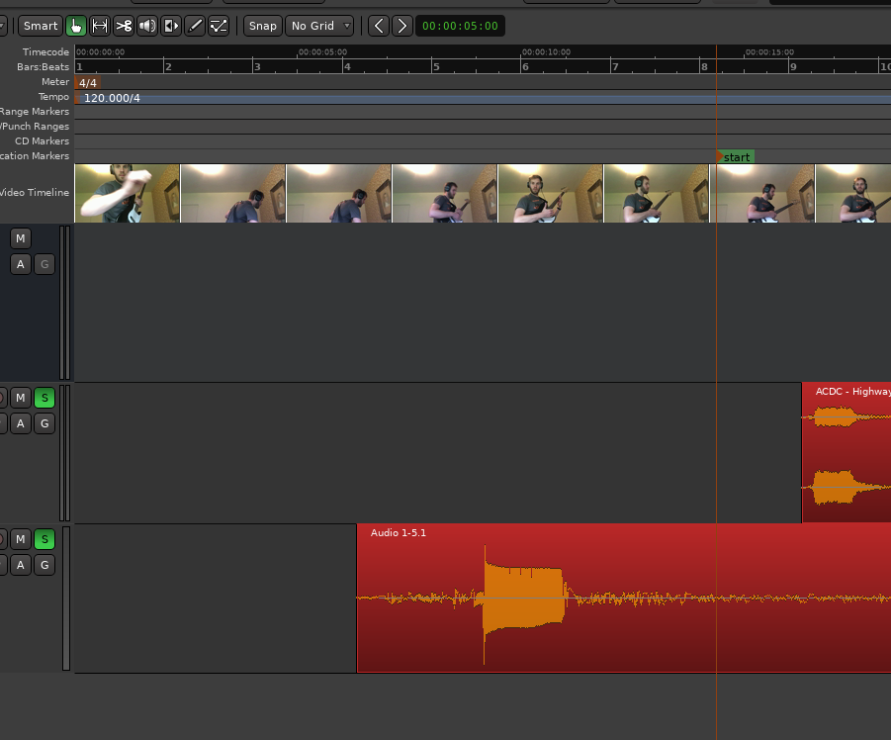Open group menu on Audio 1 track
Image resolution: width=891 pixels, height=740 pixels.
pos(44,565)
